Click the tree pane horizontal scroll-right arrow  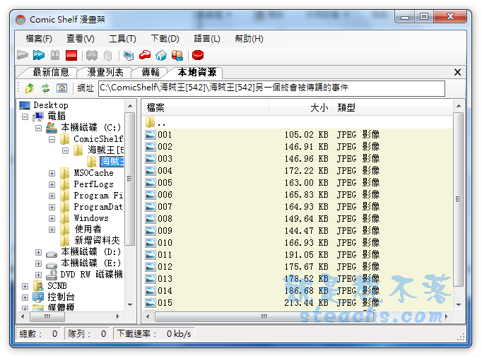coord(118,316)
